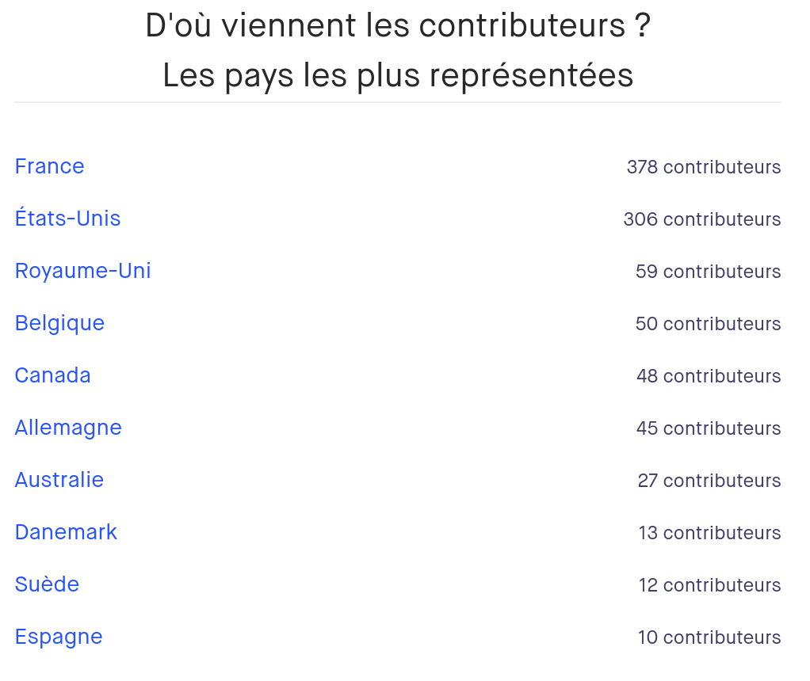This screenshot has height=681, width=810.
Task: Go to the Canada link
Action: [52, 375]
